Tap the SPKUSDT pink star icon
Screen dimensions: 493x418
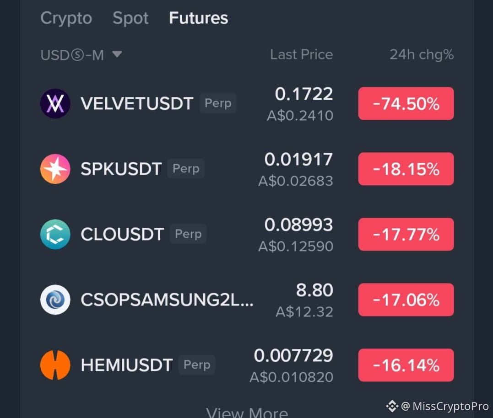(x=55, y=169)
